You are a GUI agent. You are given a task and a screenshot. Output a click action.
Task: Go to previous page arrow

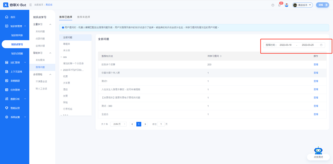pos(132,124)
